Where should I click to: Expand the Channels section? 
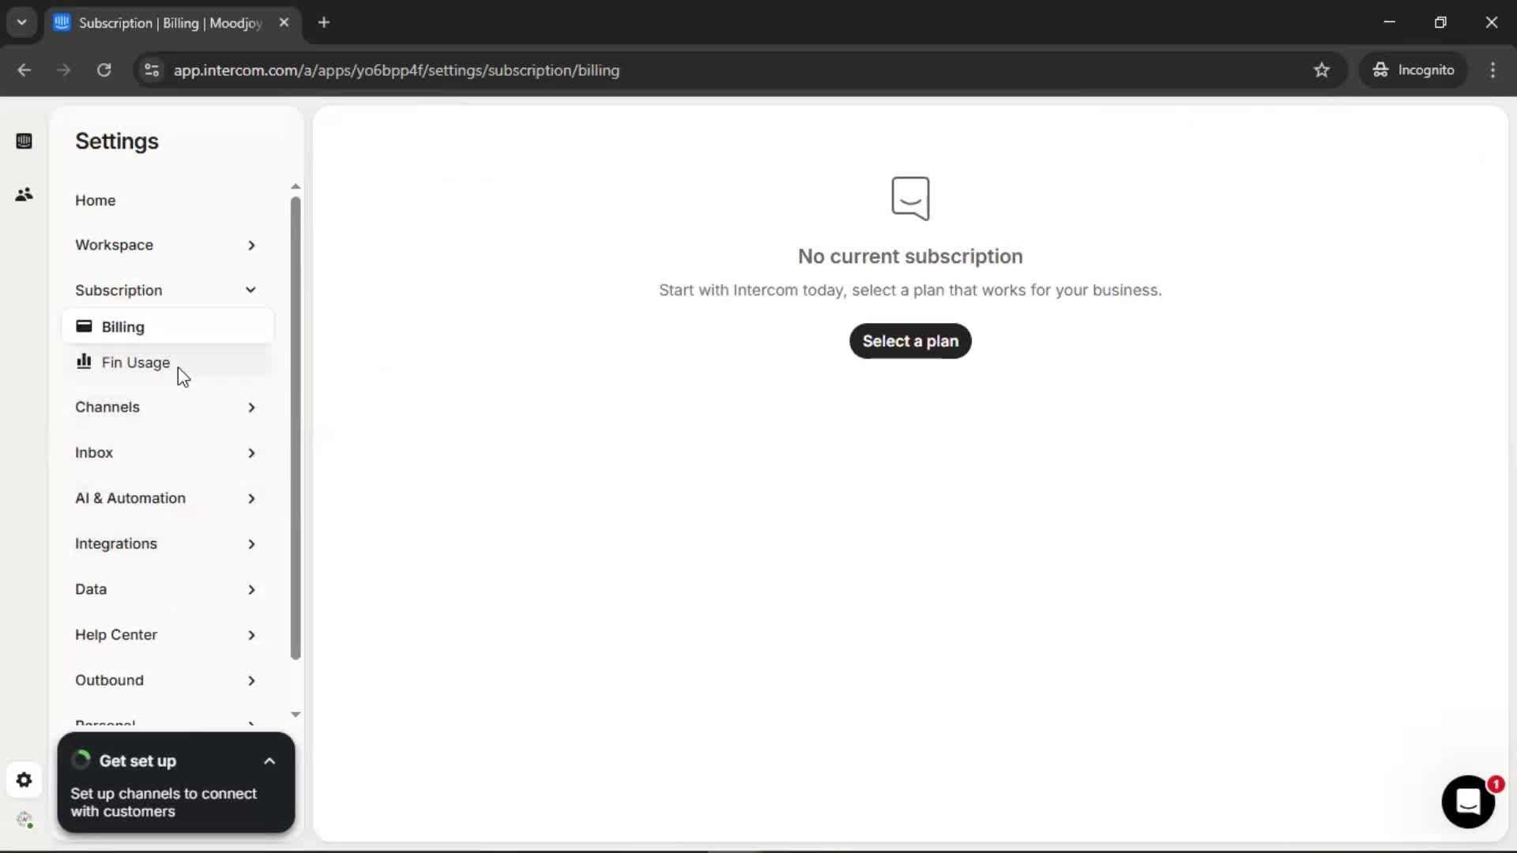pyautogui.click(x=166, y=408)
